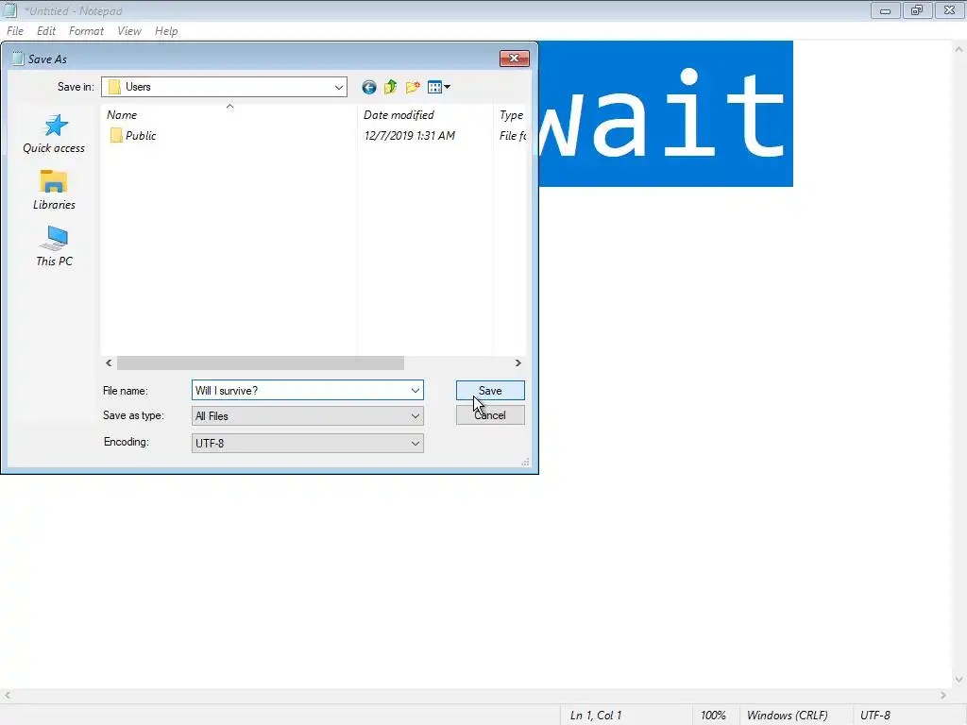Sort by Name column header
This screenshot has width=967, height=725.
[x=229, y=114]
